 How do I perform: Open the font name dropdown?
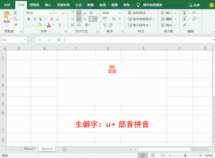51,13
